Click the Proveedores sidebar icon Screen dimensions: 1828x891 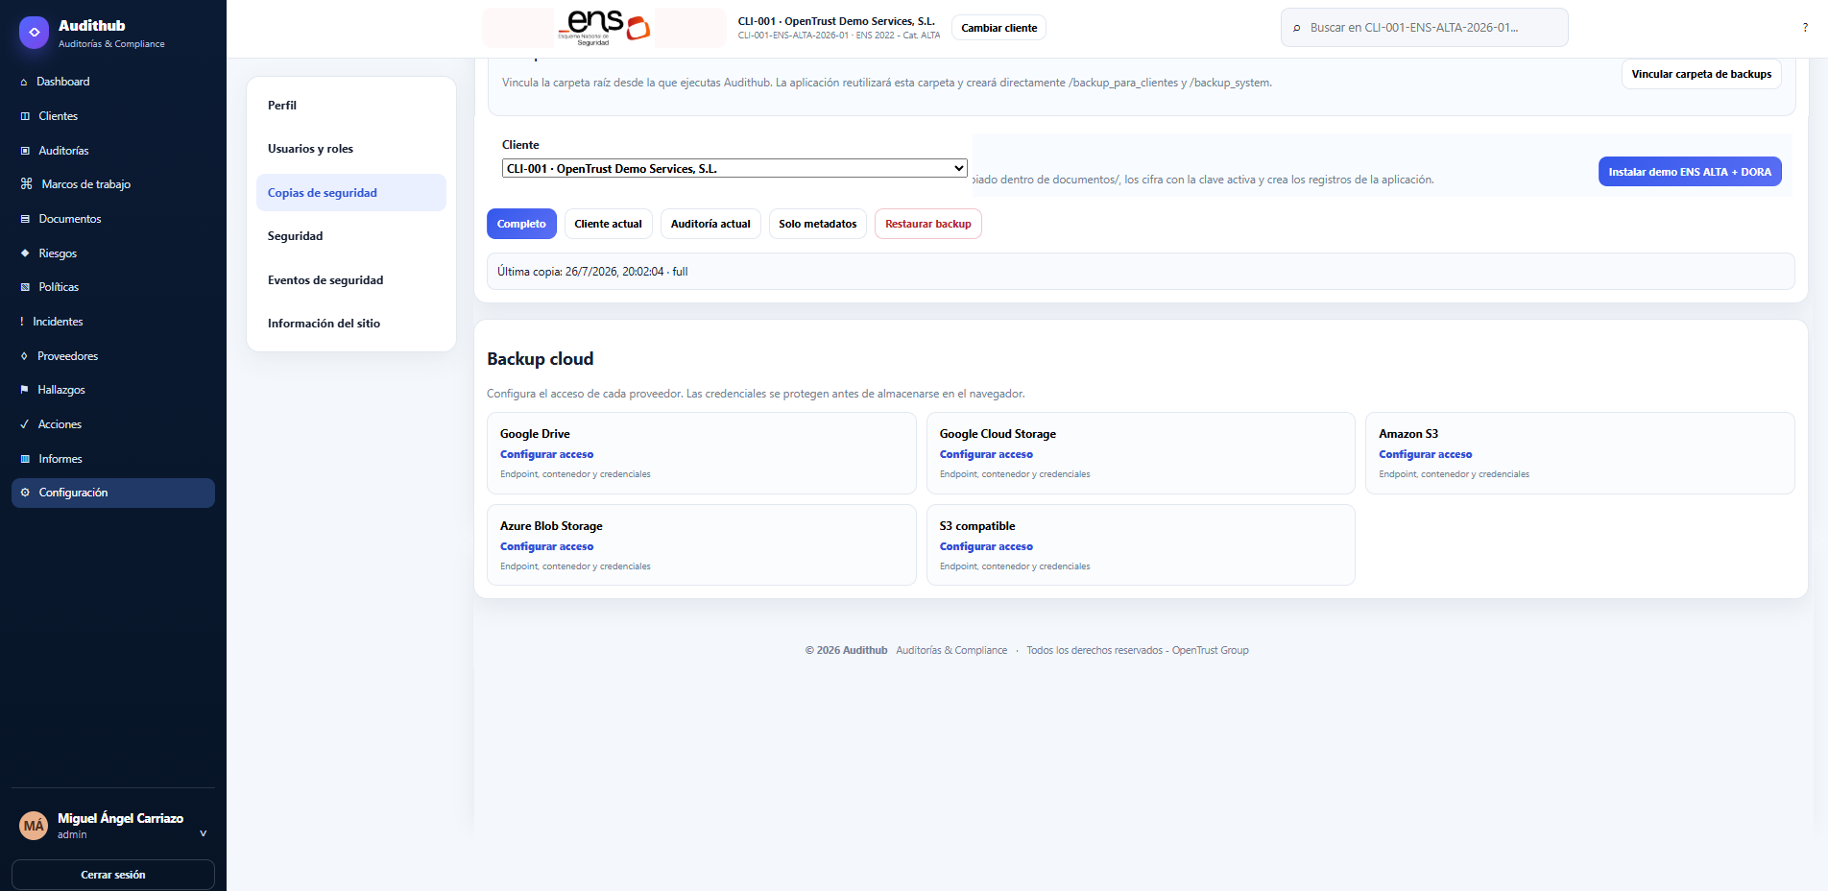[x=24, y=356]
